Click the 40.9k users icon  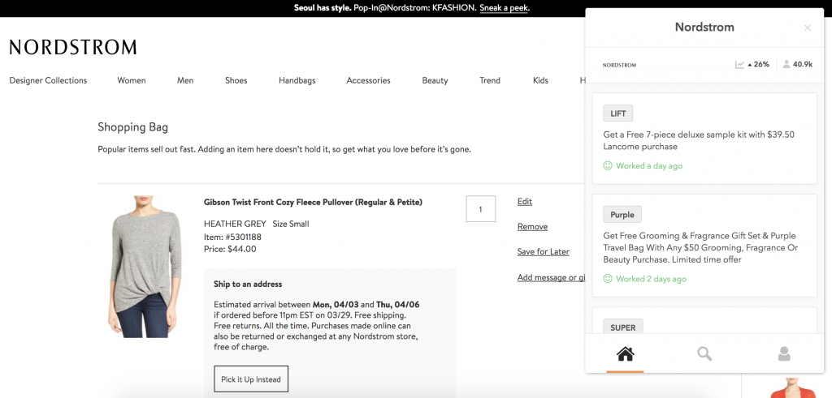coord(786,65)
